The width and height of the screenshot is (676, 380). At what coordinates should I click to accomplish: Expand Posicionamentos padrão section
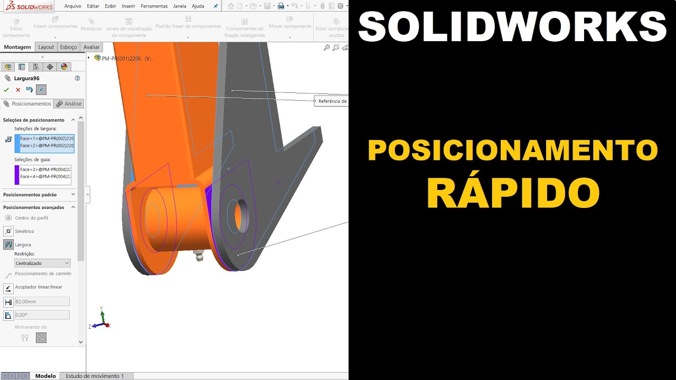coord(73,195)
